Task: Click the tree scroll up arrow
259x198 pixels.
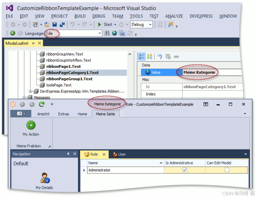Action: pyautogui.click(x=130, y=54)
